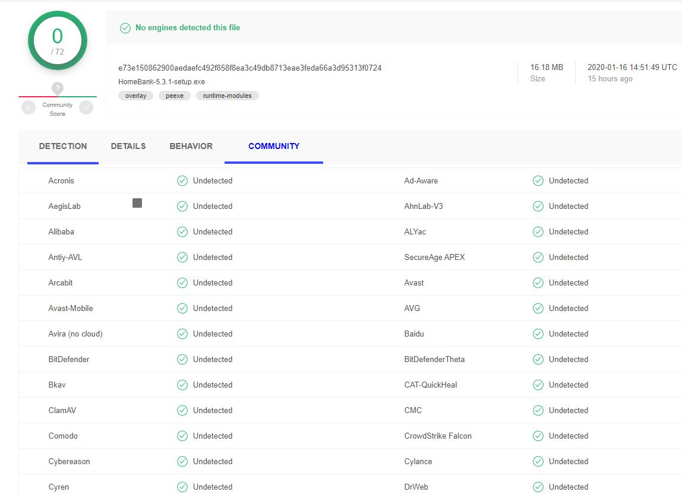Click the Cybereason engine name
Viewport: 682px width, 495px height.
69,462
